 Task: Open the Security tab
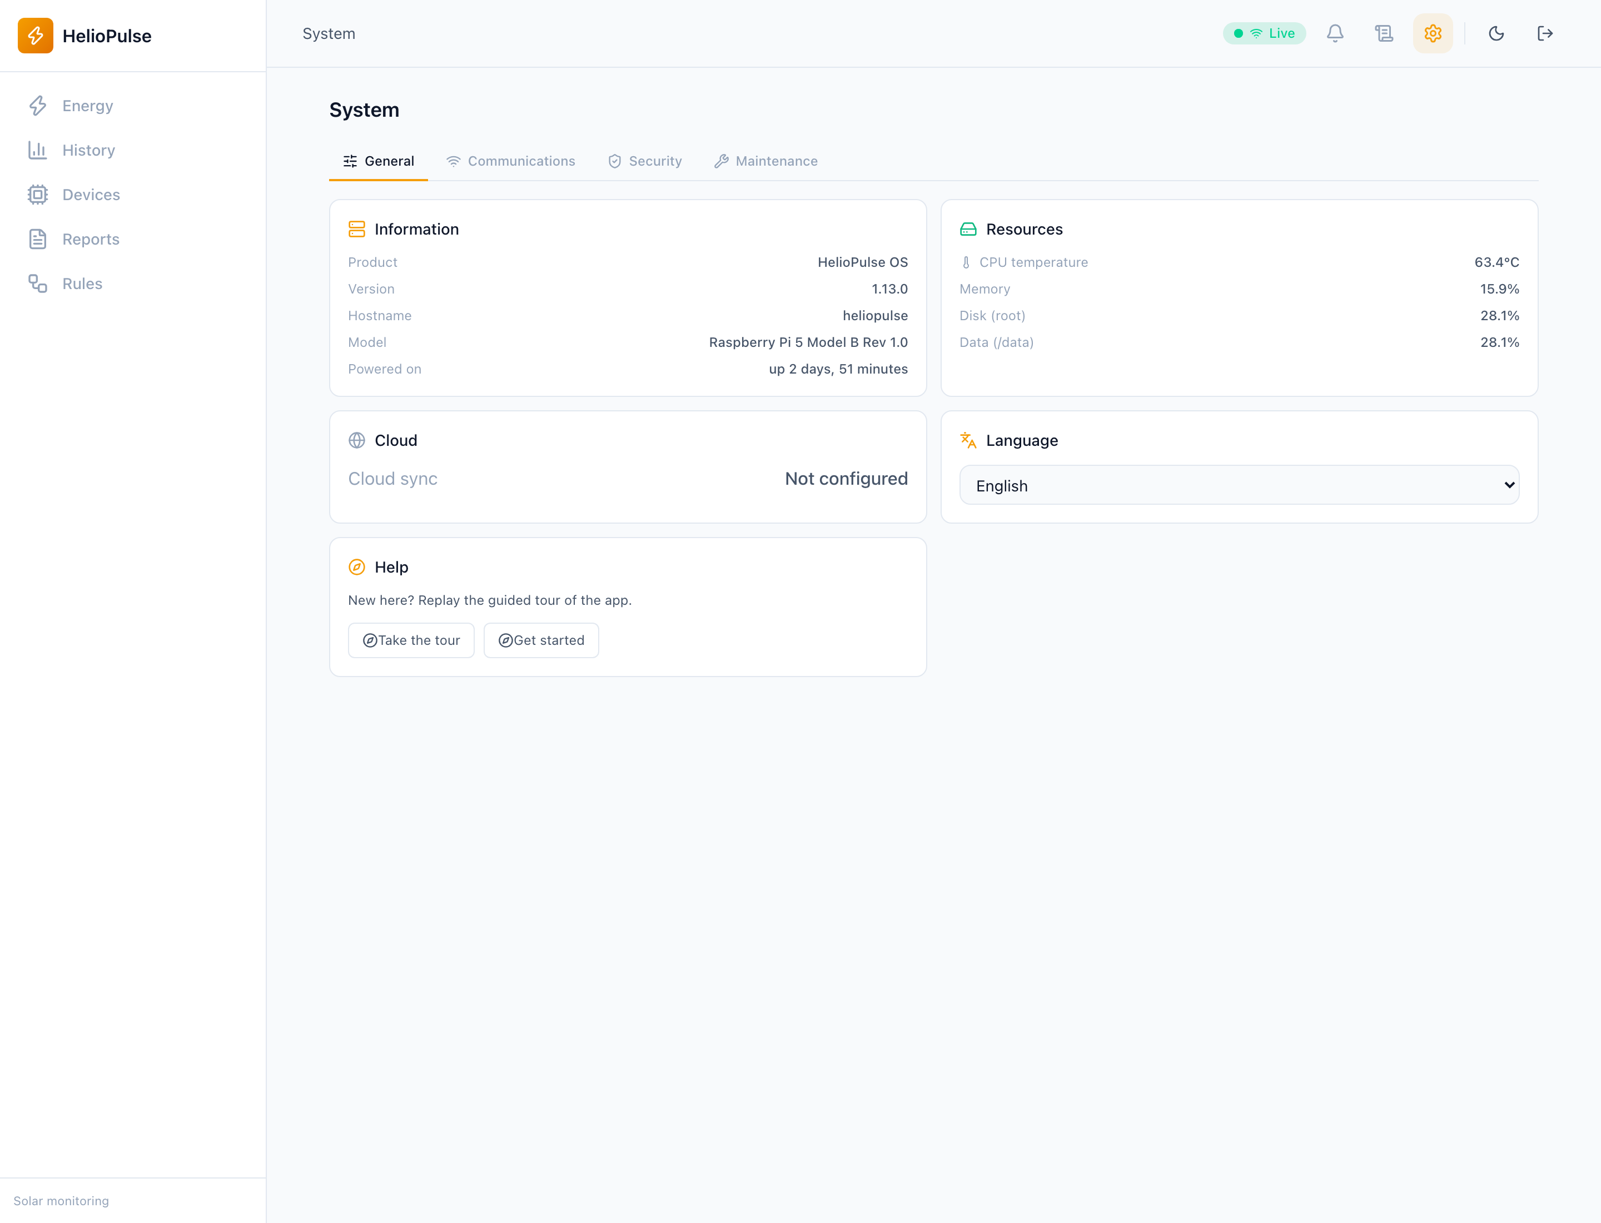[644, 161]
